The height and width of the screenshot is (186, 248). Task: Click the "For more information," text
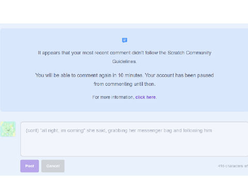coord(113,97)
